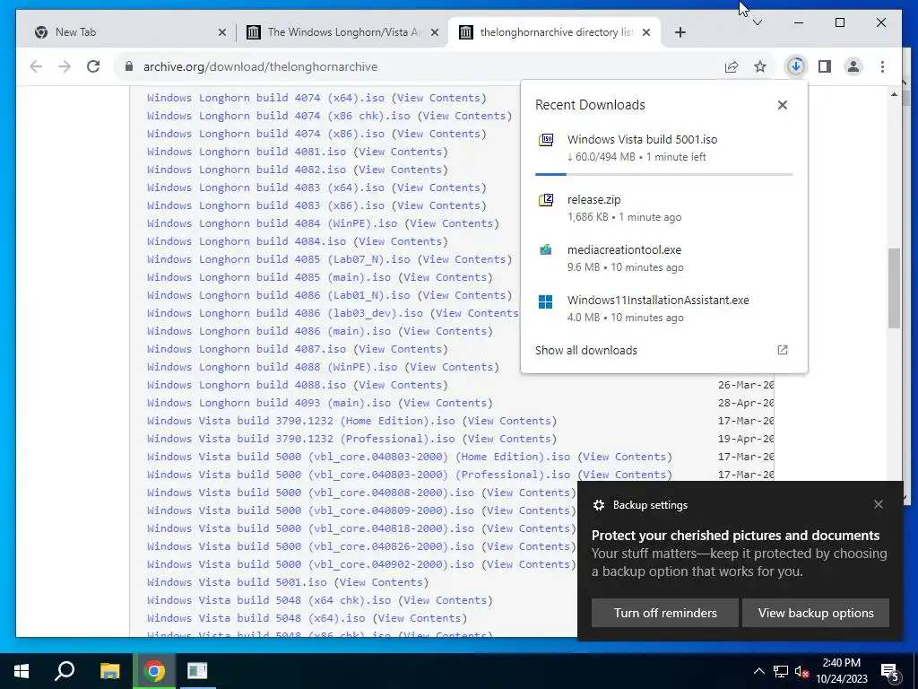Open a new browser tab

click(x=680, y=32)
